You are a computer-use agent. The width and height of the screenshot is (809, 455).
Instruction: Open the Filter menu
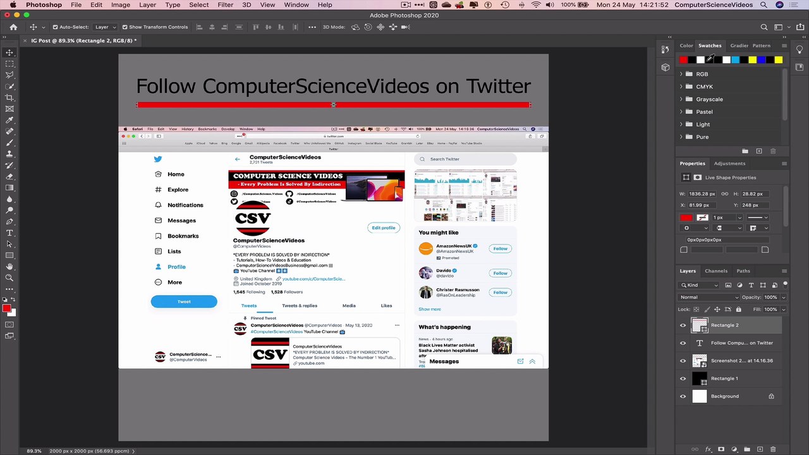click(226, 4)
